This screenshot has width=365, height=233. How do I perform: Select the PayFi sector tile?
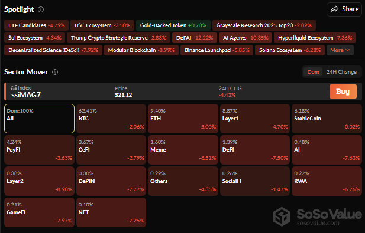pyautogui.click(x=40, y=150)
